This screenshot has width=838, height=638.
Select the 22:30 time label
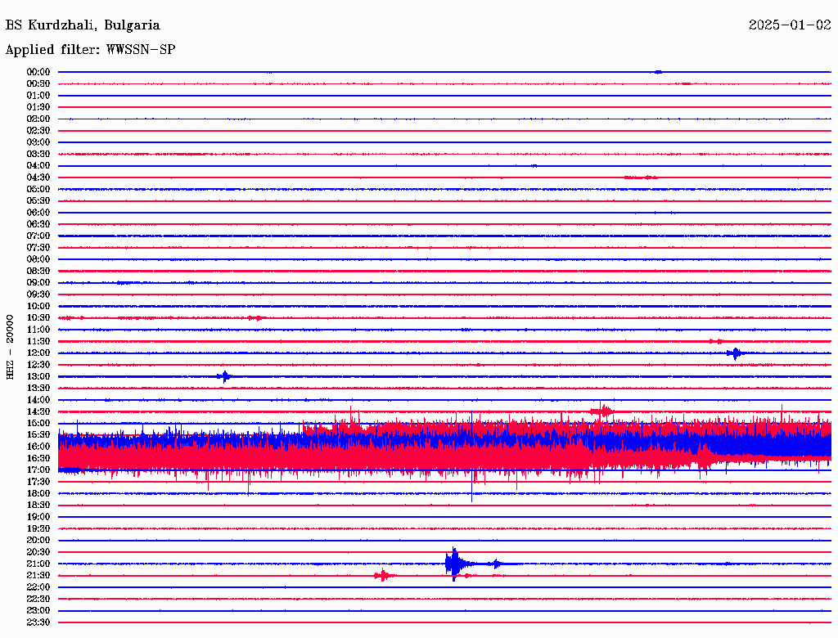(38, 599)
